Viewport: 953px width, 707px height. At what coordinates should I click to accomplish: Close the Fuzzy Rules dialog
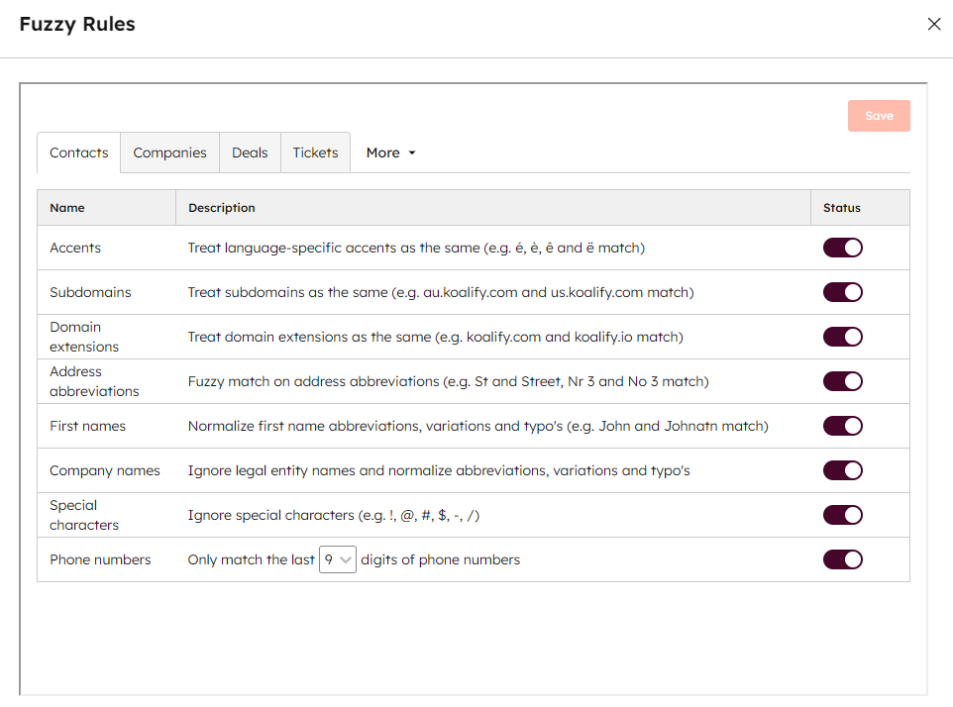pos(933,25)
